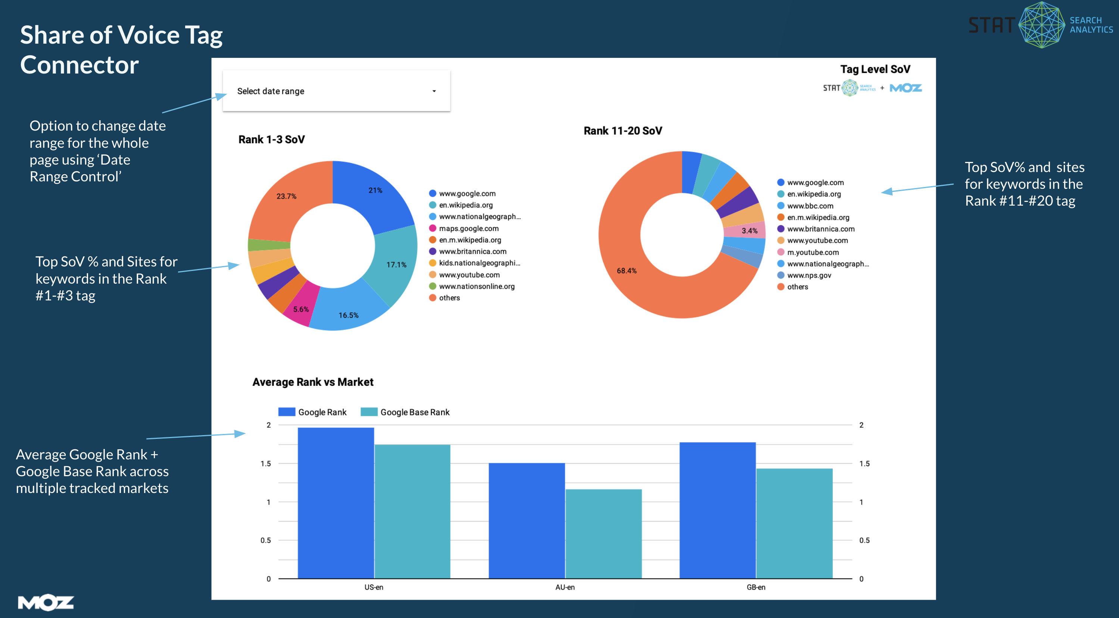This screenshot has height=618, width=1119.
Task: Click the www.google.com legend dot in Rank 1-3 chart
Action: pos(432,193)
